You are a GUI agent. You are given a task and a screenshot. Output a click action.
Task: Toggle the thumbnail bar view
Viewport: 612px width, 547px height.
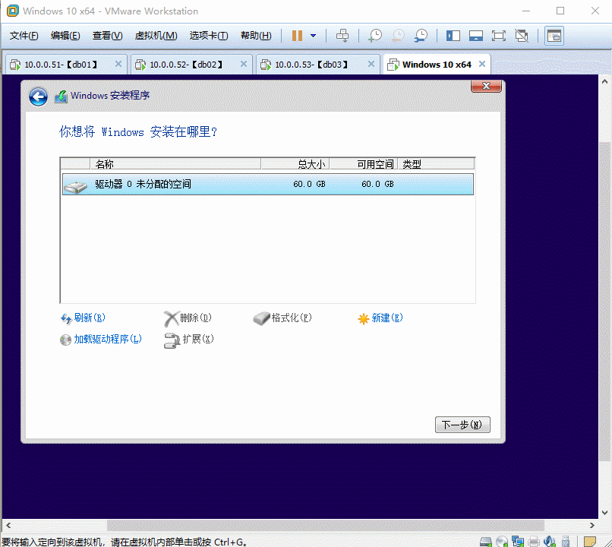coord(476,36)
